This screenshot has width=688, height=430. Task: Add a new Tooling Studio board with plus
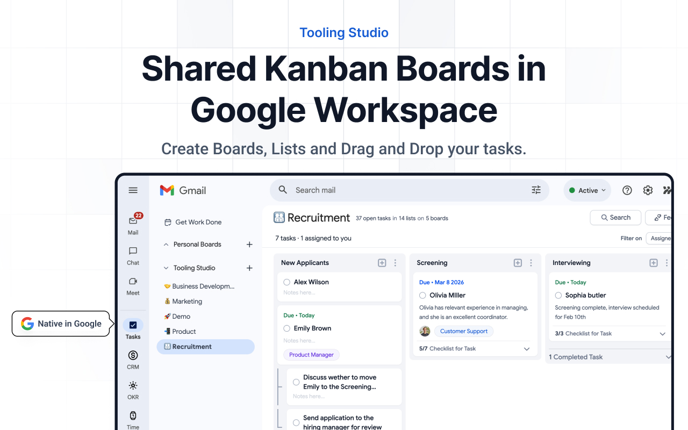(x=249, y=268)
